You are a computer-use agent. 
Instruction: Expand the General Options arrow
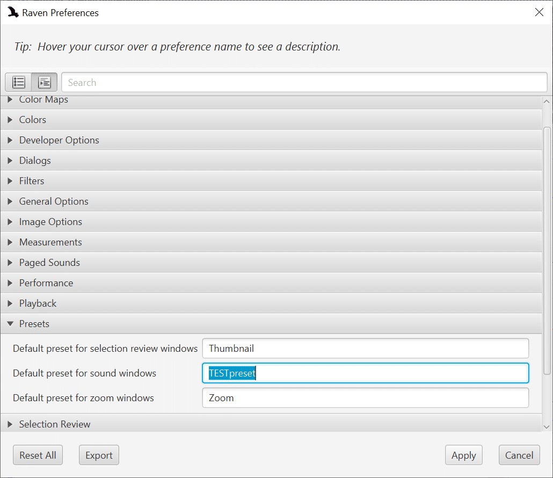tap(10, 201)
